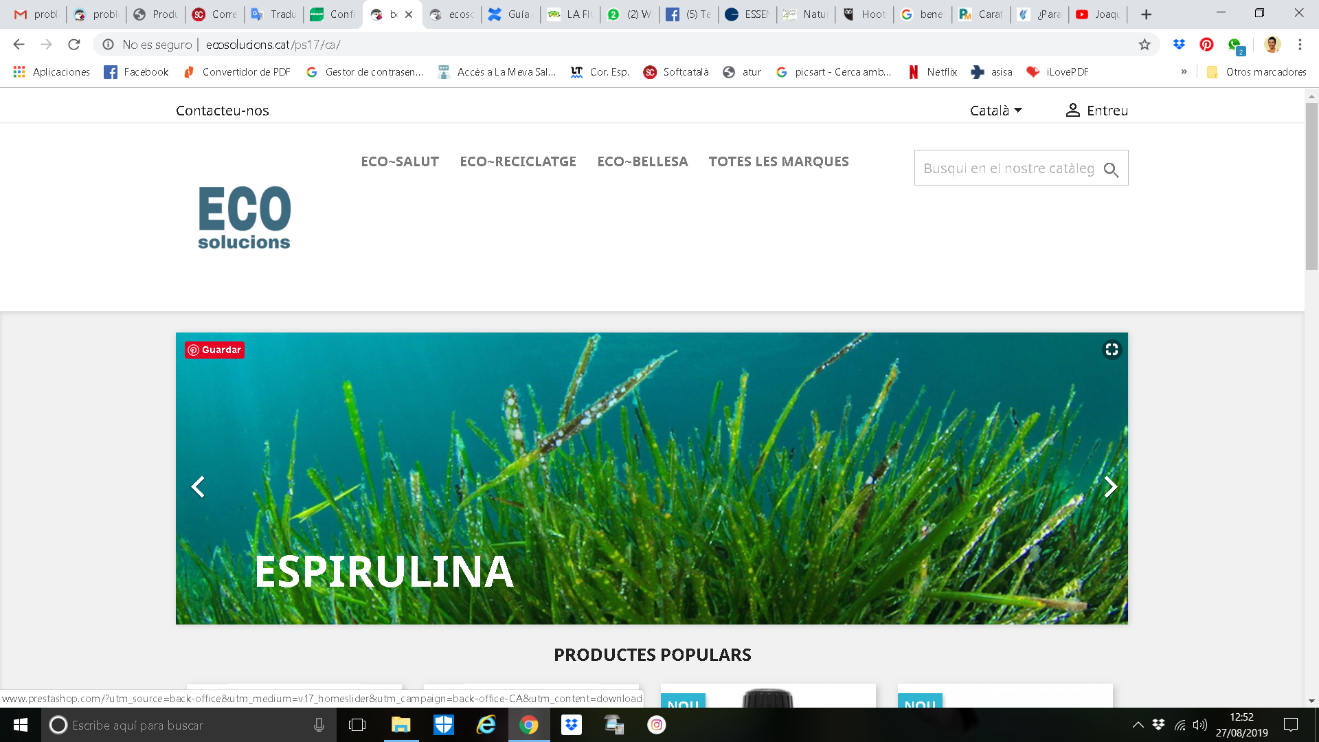
Task: Click the page's vertical scrollbar thumb
Action: (x=1311, y=185)
